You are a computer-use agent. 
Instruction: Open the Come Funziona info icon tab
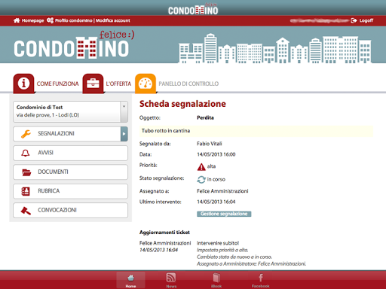(x=23, y=84)
